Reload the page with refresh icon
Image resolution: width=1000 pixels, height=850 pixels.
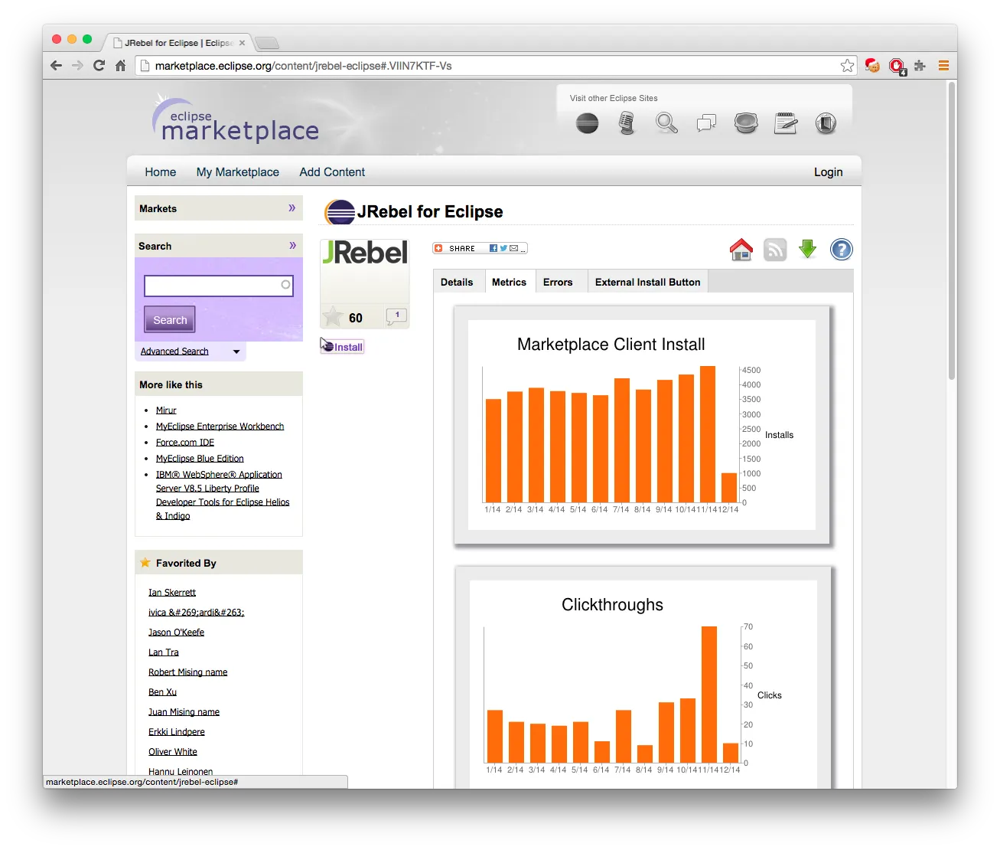click(99, 66)
